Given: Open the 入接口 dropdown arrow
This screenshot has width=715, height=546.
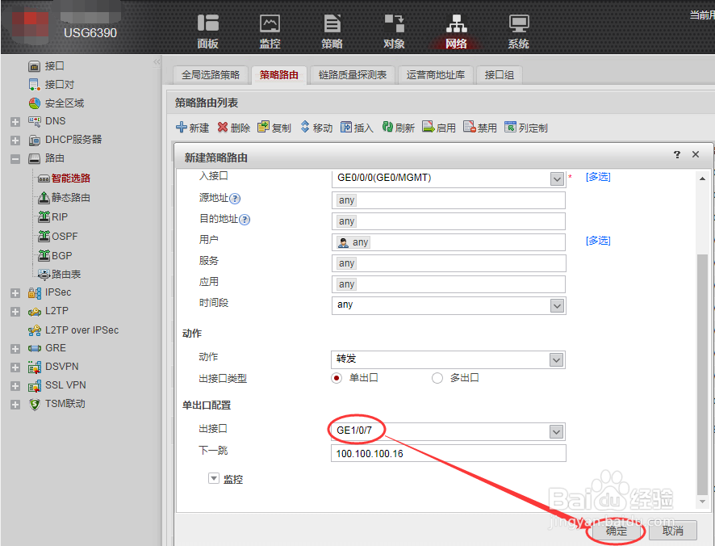Looking at the screenshot, I should click(x=557, y=179).
